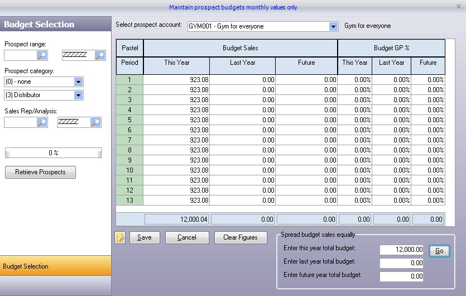Select period 1 This Year budget sales cell
This screenshot has height=296, width=466.
(x=176, y=79)
